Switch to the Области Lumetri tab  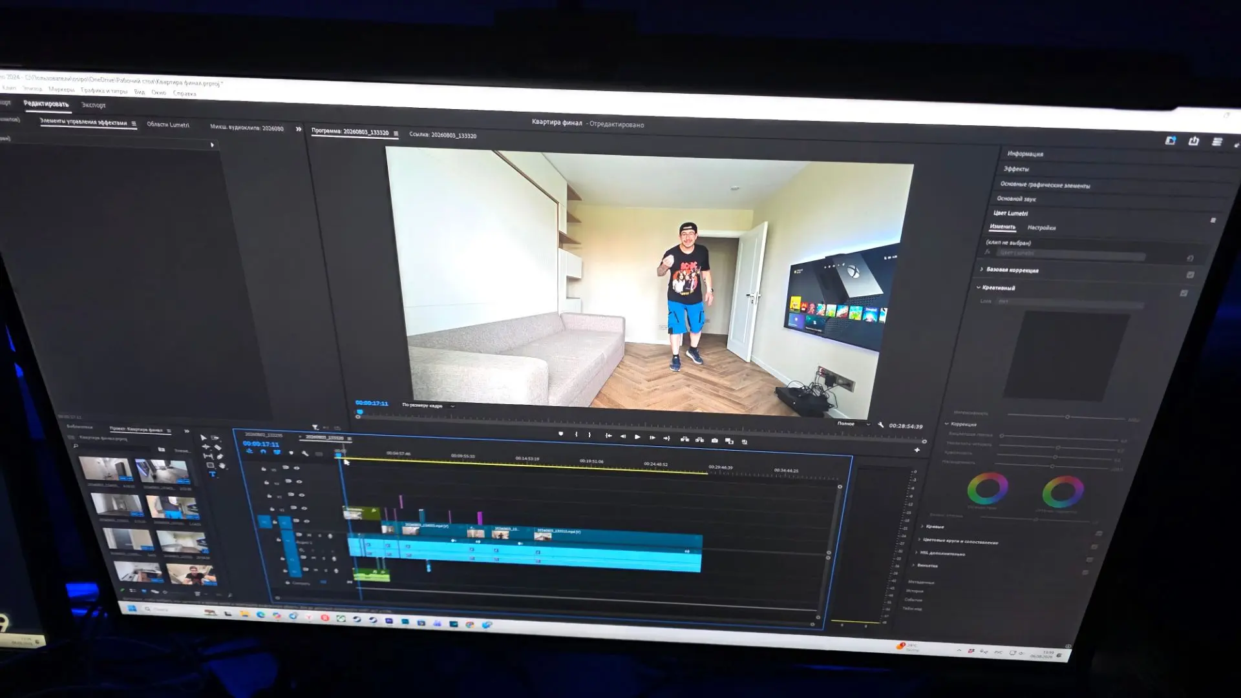(x=167, y=125)
